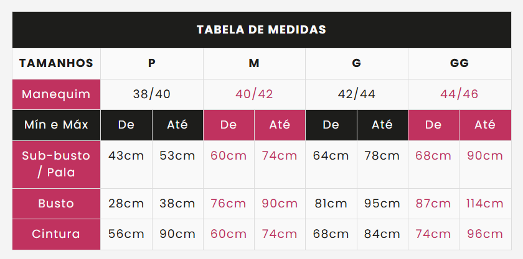Click the Mín e Máx label cell
The image size is (523, 259).
pyautogui.click(x=57, y=125)
